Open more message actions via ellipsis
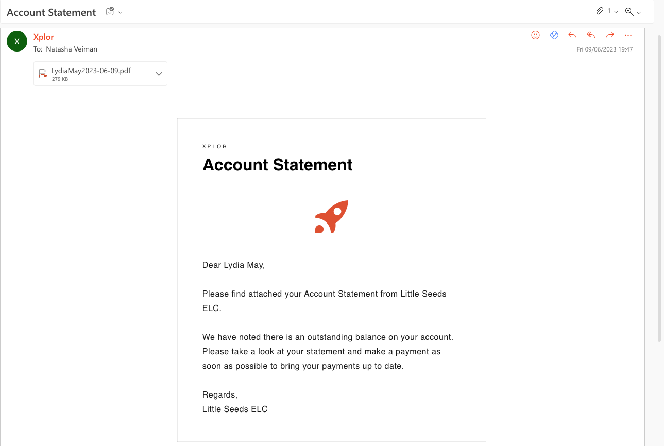The width and height of the screenshot is (664, 446). (628, 35)
